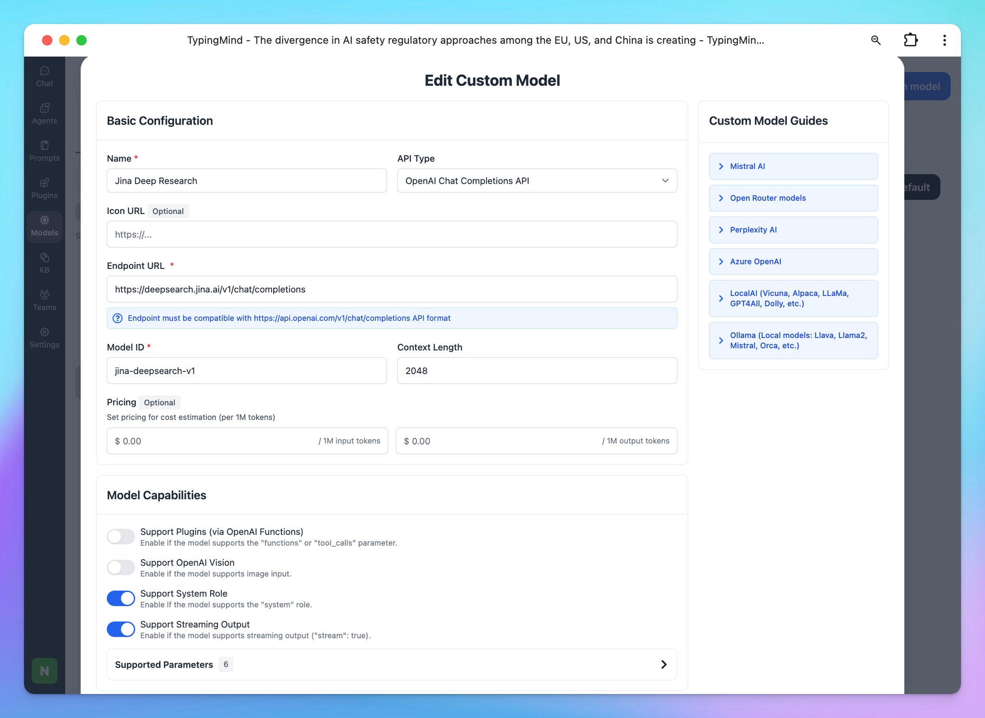Open the Teams sidebar icon

pyautogui.click(x=44, y=300)
